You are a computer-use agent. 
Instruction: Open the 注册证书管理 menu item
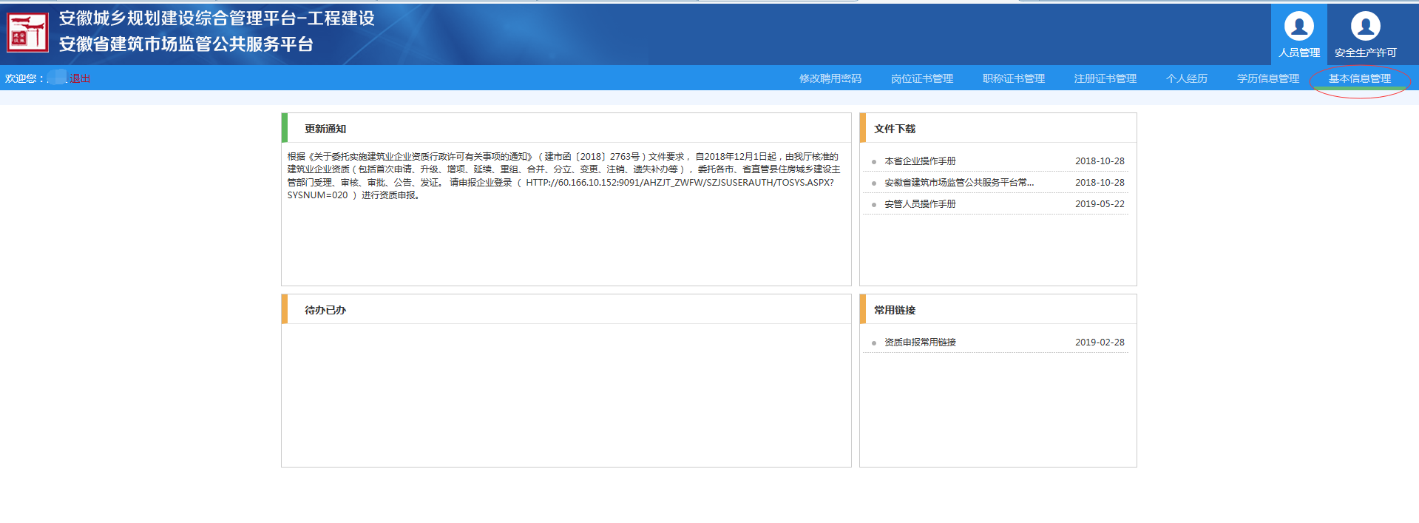coord(1105,78)
